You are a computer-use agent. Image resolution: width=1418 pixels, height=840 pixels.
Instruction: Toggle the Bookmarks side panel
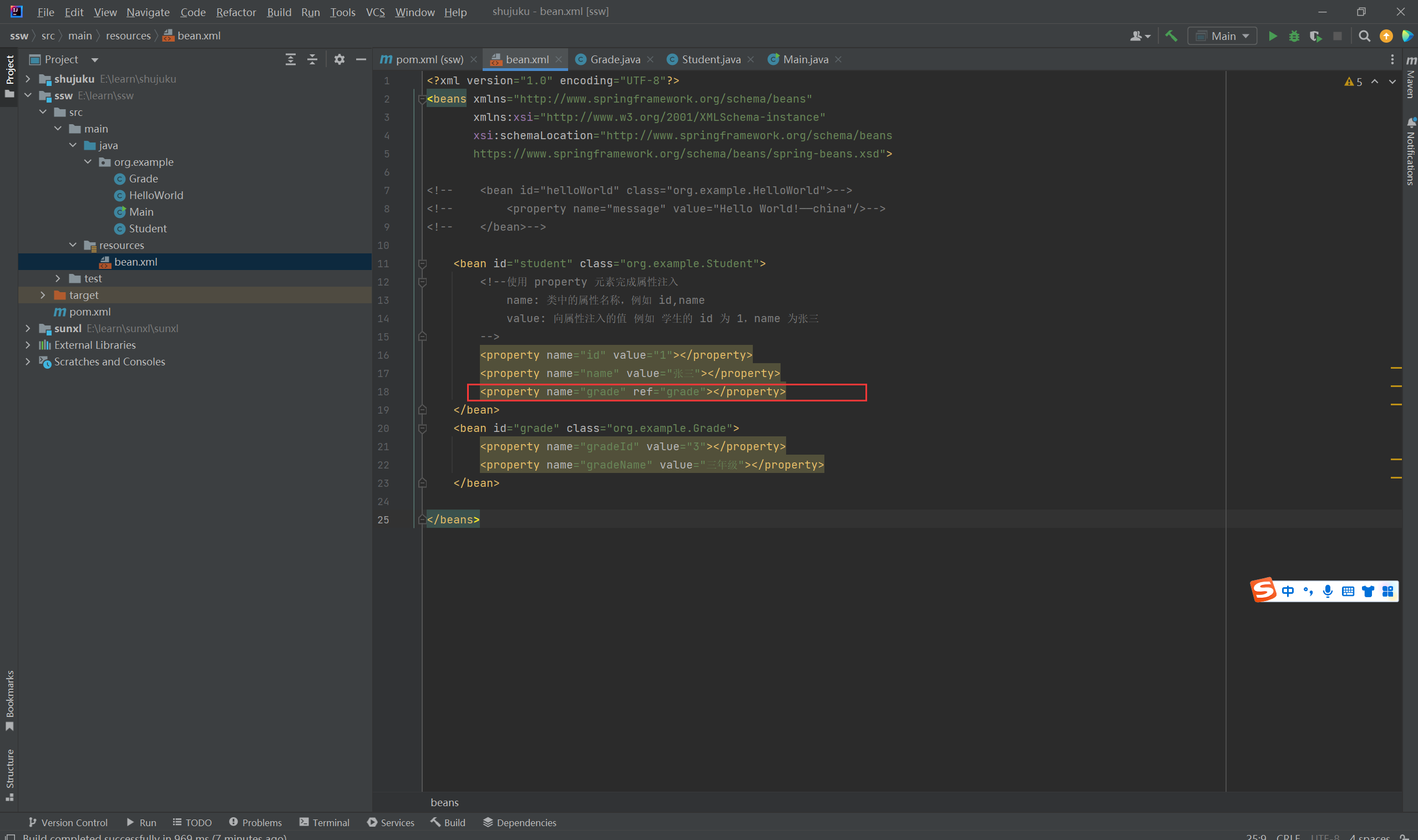click(9, 700)
